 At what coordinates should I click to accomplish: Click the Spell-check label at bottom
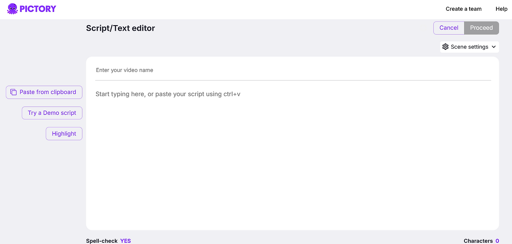click(x=102, y=241)
